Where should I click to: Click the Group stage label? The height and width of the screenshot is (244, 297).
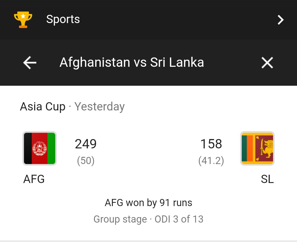(120, 219)
